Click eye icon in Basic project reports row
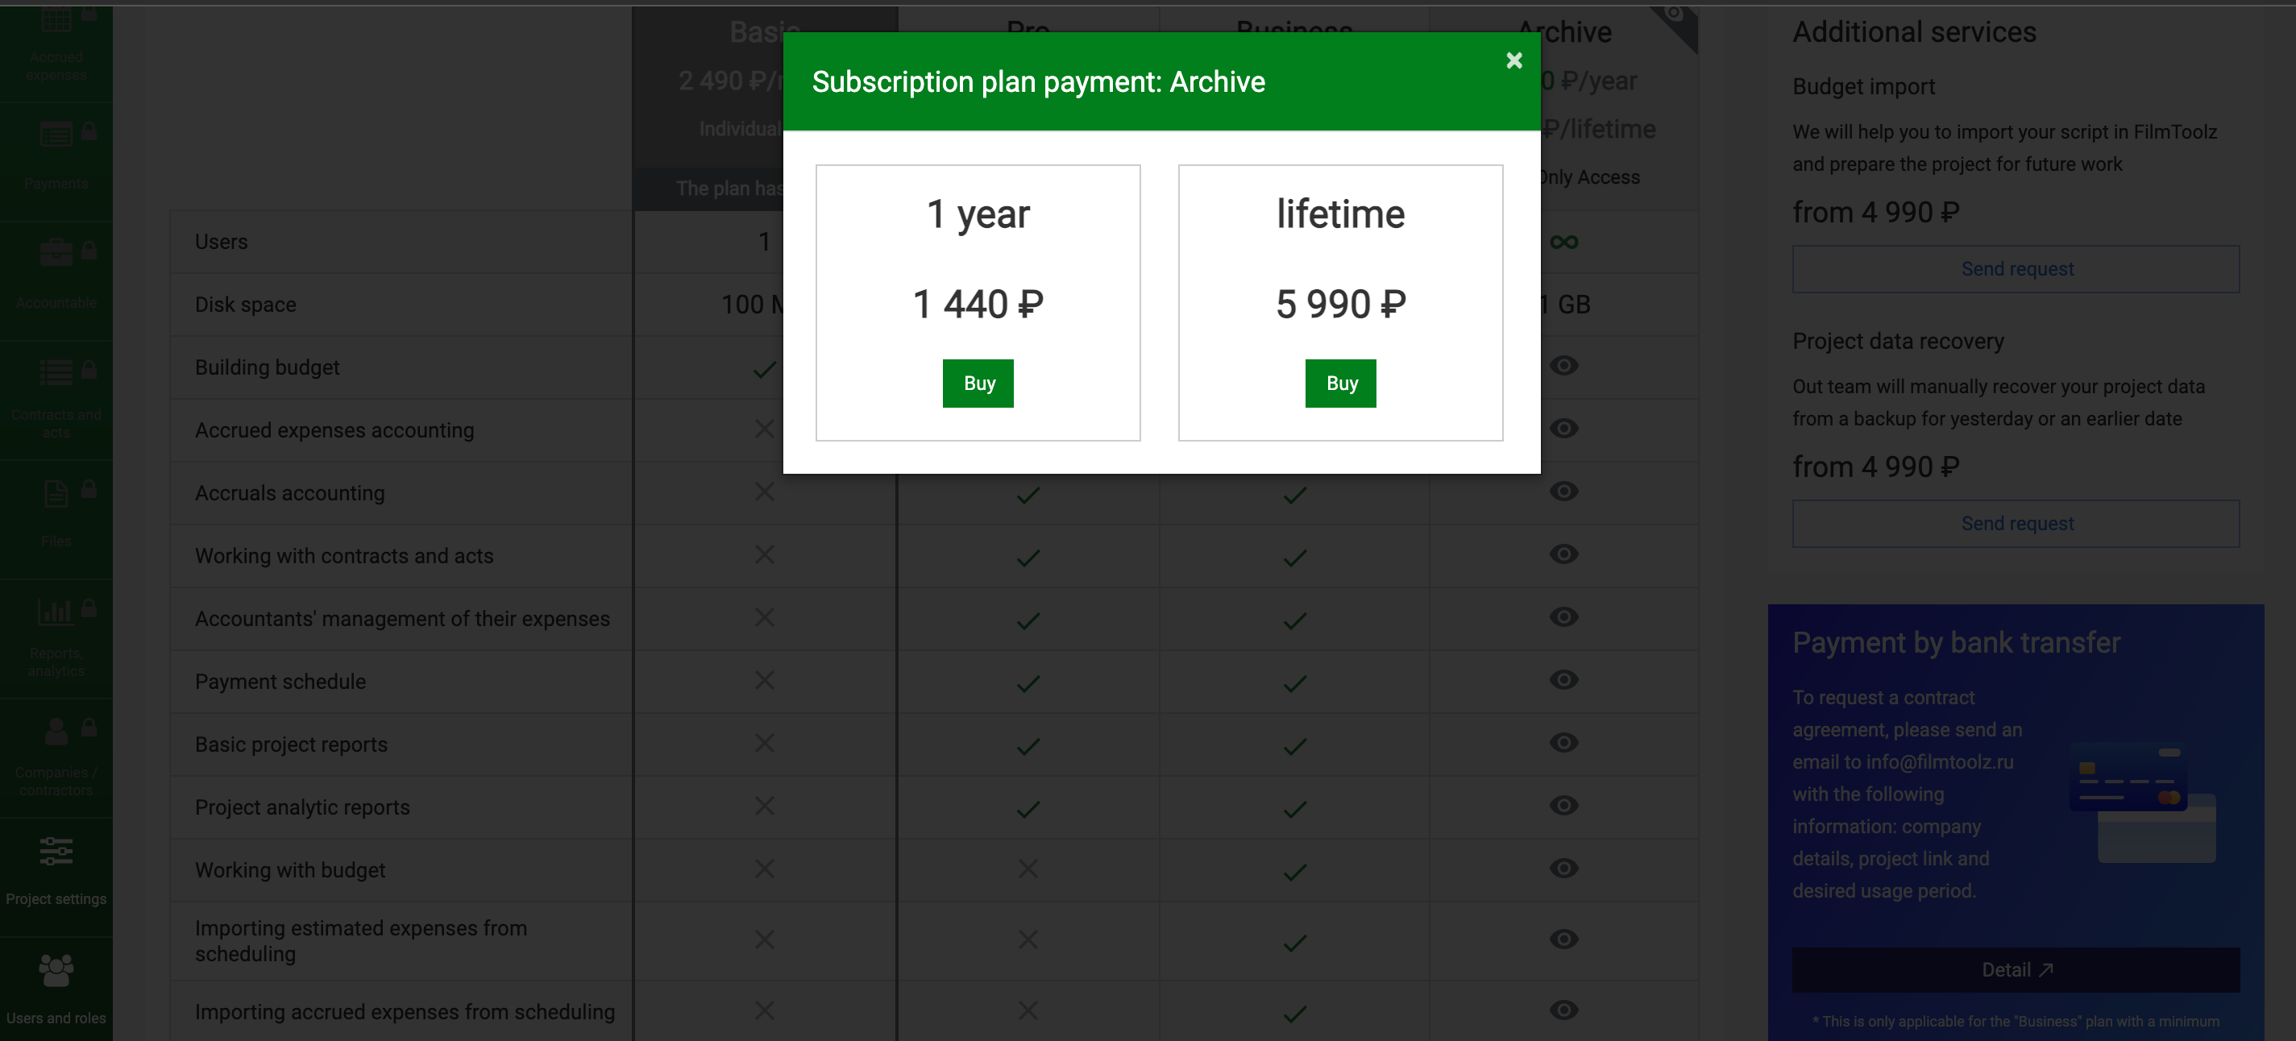The image size is (2296, 1041). tap(1563, 742)
